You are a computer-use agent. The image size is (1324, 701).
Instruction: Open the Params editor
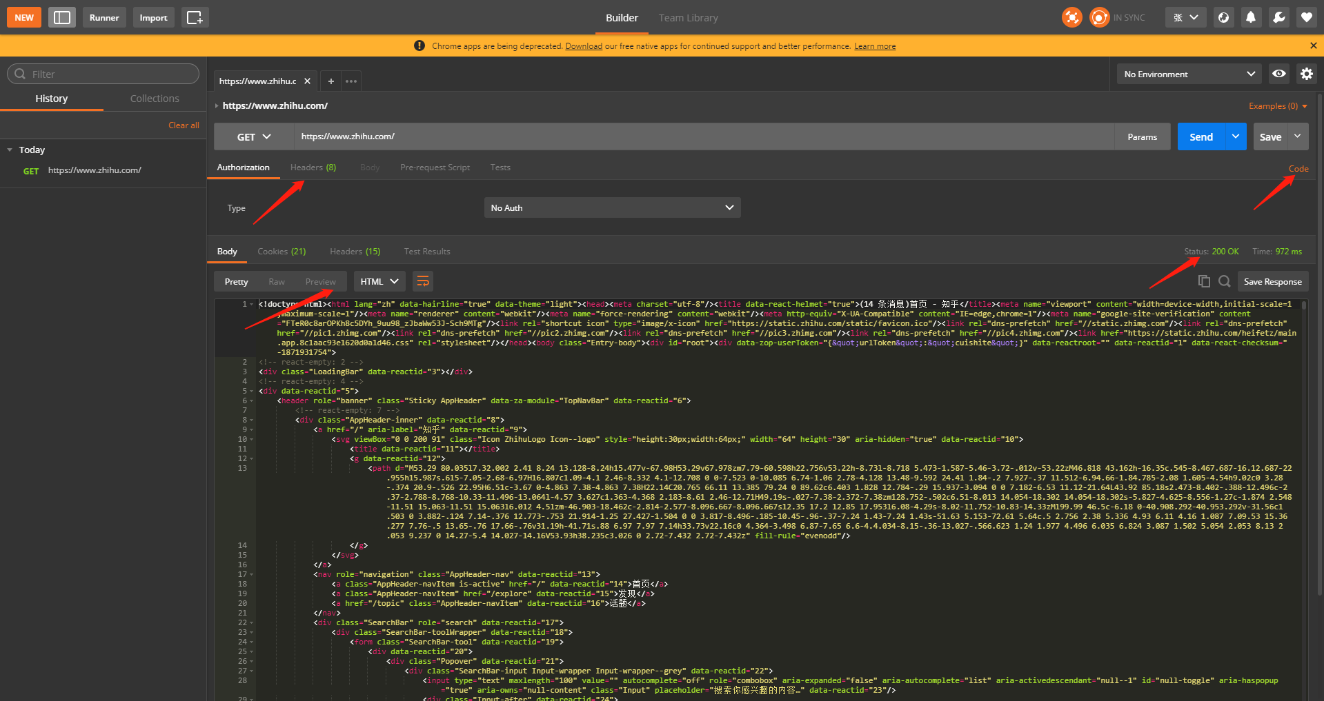tap(1142, 136)
